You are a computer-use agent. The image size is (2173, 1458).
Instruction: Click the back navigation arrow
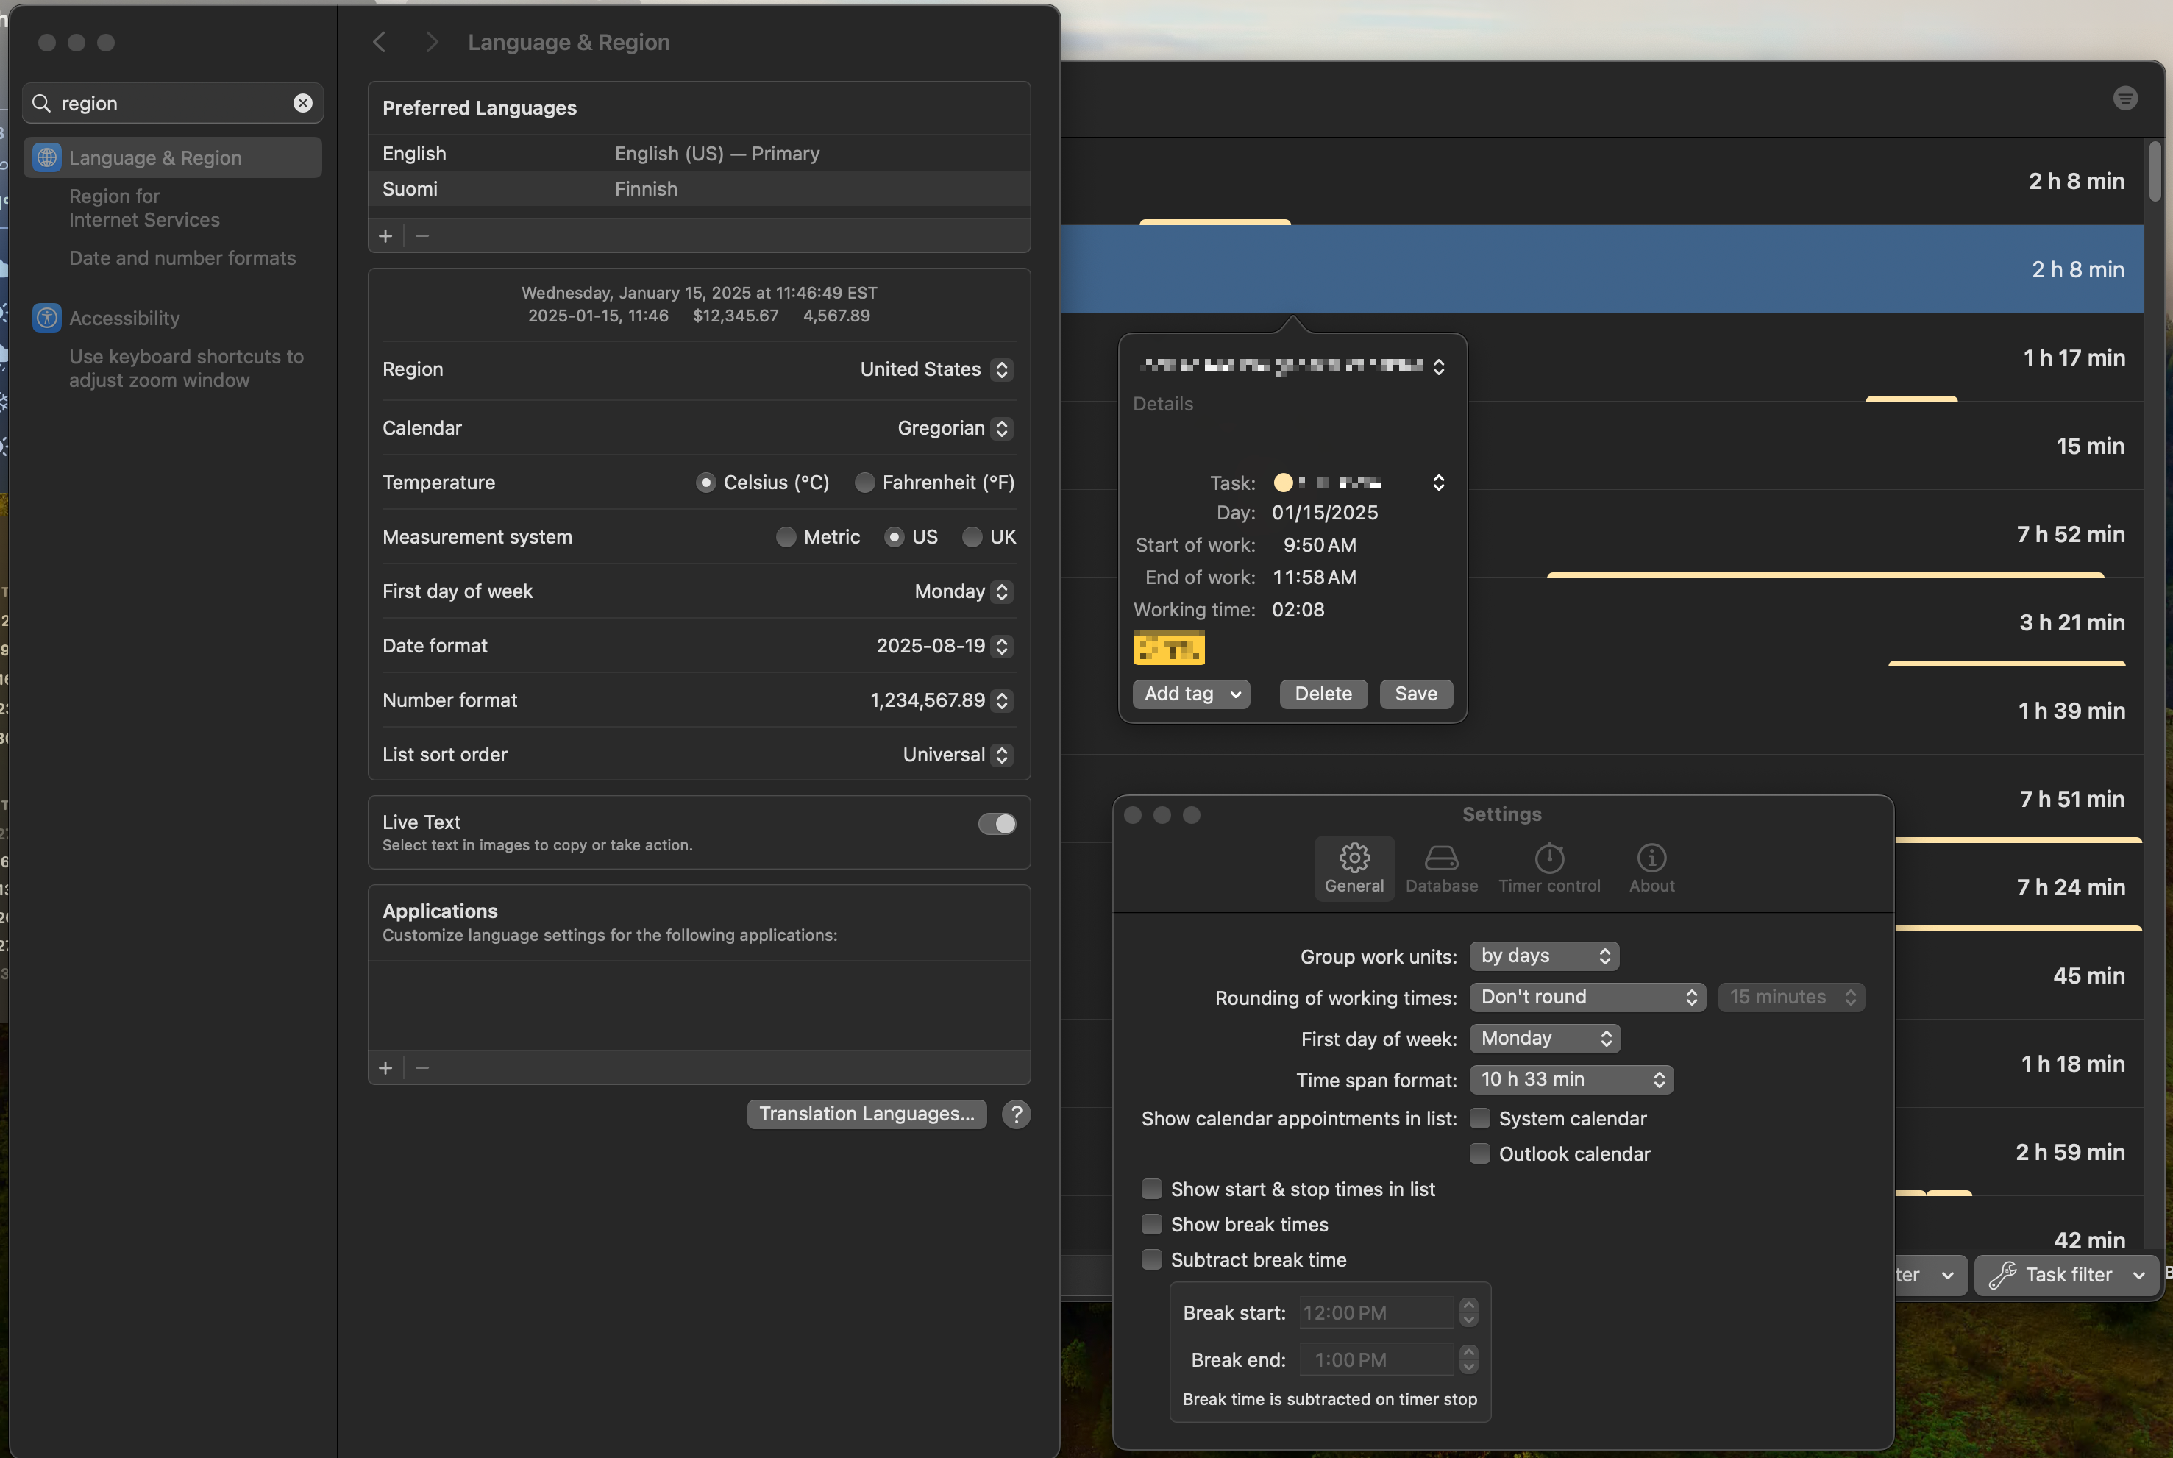(380, 42)
